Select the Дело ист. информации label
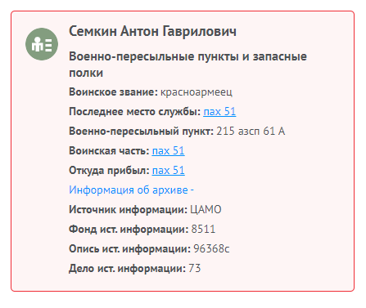Screen dimensions: 366x308 pyautogui.click(x=128, y=269)
